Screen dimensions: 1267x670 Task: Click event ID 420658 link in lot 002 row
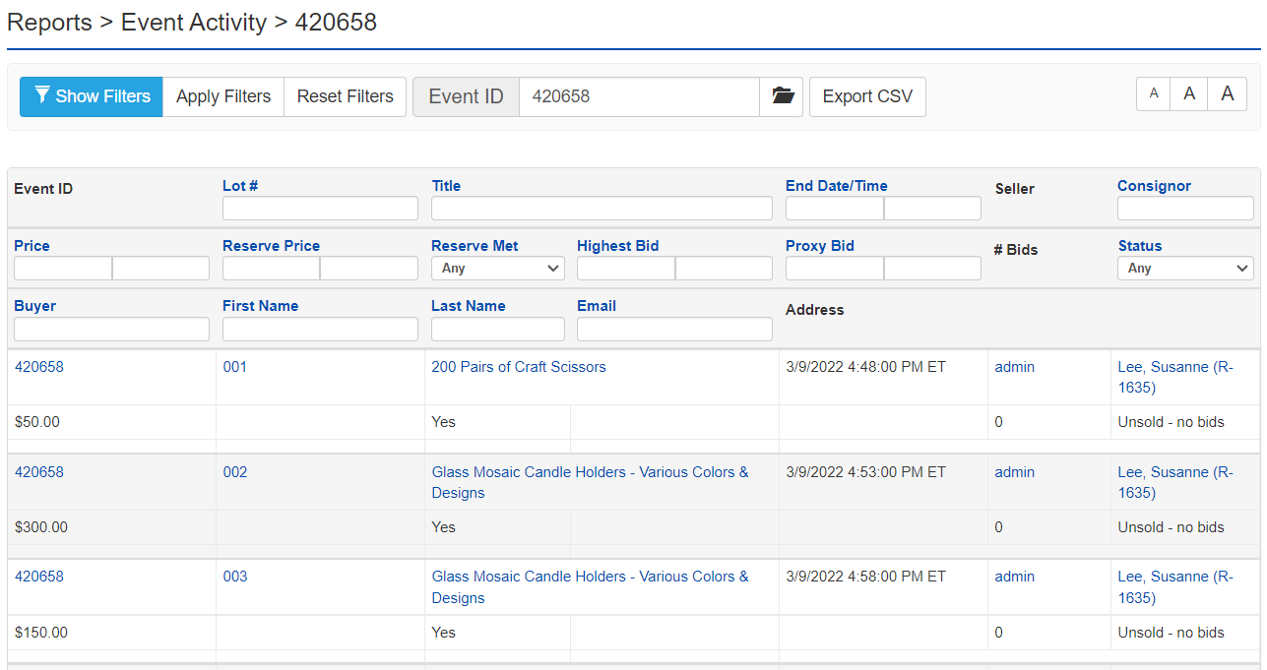39,472
